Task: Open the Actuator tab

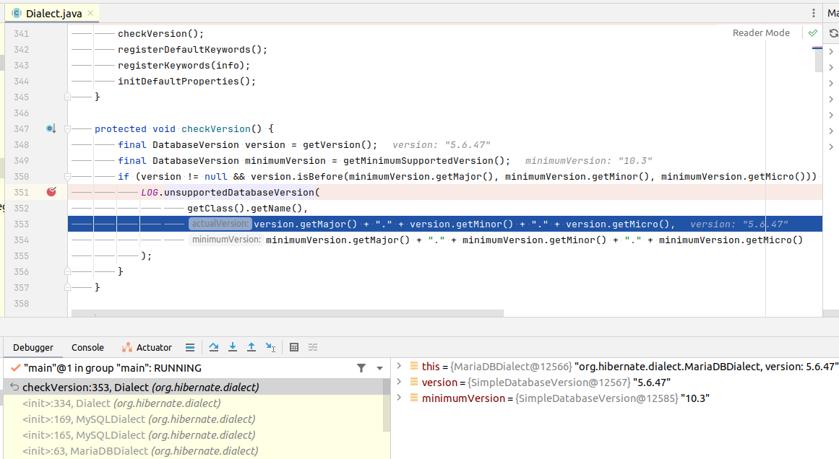Action: [x=147, y=347]
